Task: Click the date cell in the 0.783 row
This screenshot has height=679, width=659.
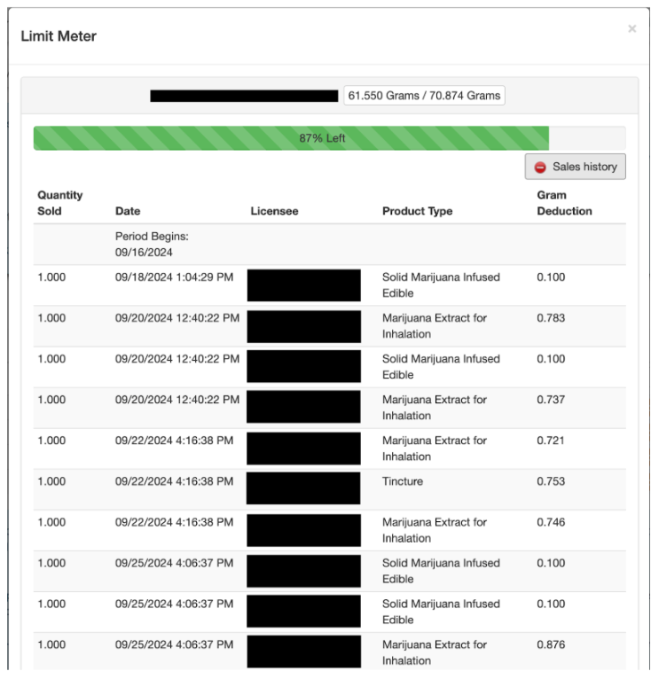Action: pyautogui.click(x=177, y=318)
